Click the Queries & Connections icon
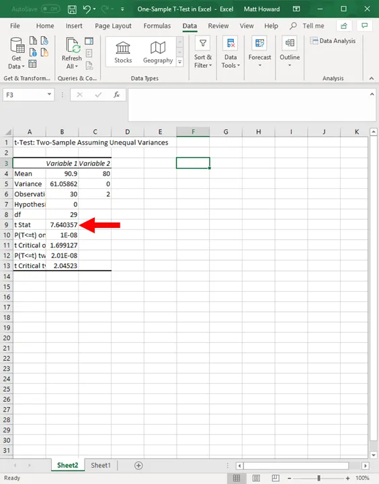 (x=89, y=41)
